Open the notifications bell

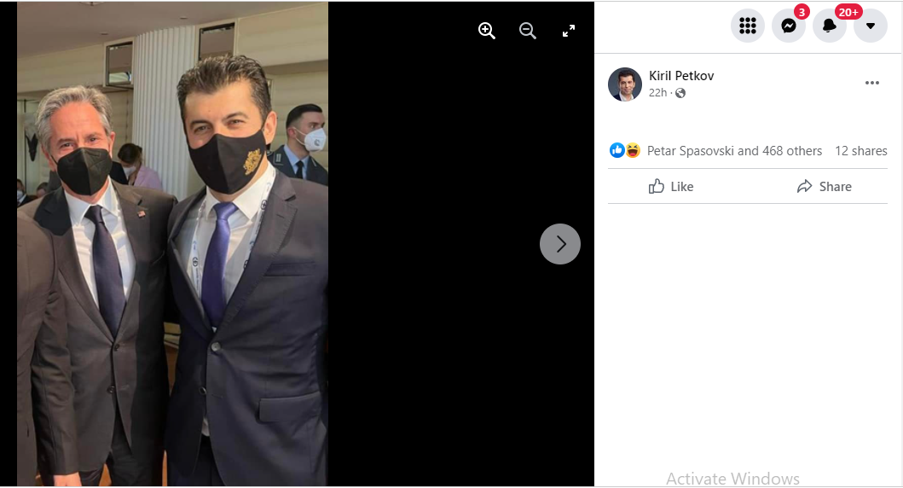(x=830, y=26)
